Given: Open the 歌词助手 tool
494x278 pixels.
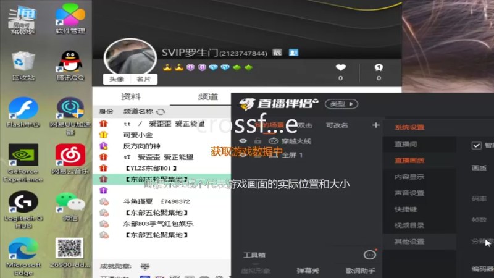Looking at the screenshot, I should tap(360, 271).
